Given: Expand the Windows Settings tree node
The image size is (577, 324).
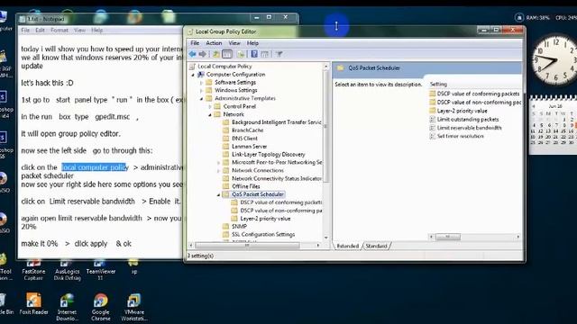Looking at the screenshot, I should coord(201,90).
